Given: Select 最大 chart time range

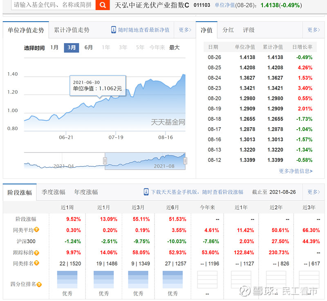Looking at the screenshot, I should pos(175,47).
